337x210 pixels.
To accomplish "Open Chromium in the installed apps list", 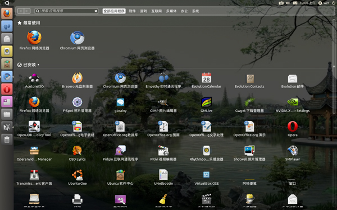I will point(120,81).
